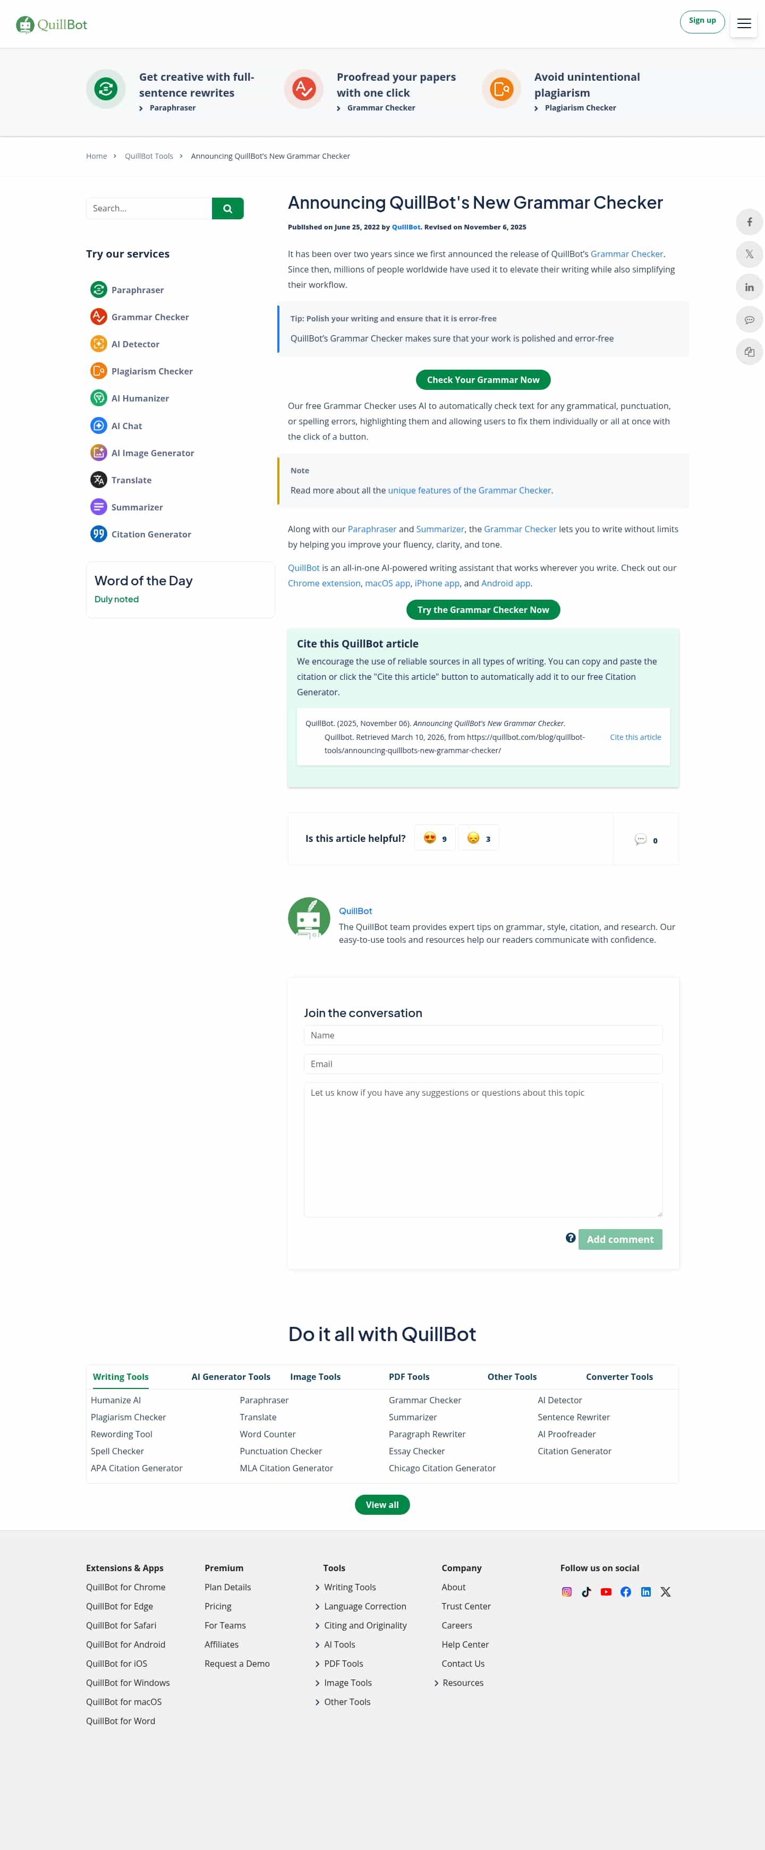Click the search magnifier button
Screen dimensions: 765x1850
click(x=228, y=208)
